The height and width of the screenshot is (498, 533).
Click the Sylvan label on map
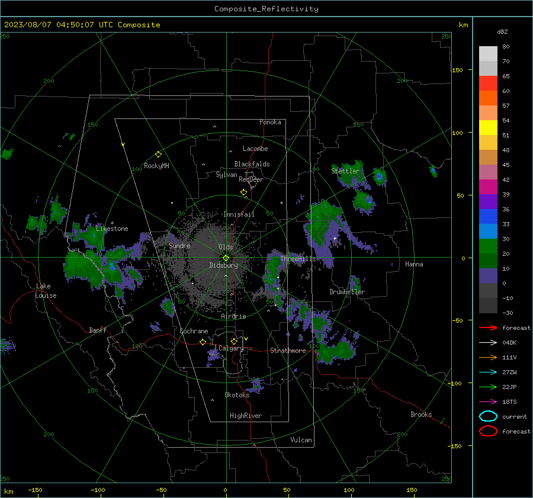[x=226, y=175]
